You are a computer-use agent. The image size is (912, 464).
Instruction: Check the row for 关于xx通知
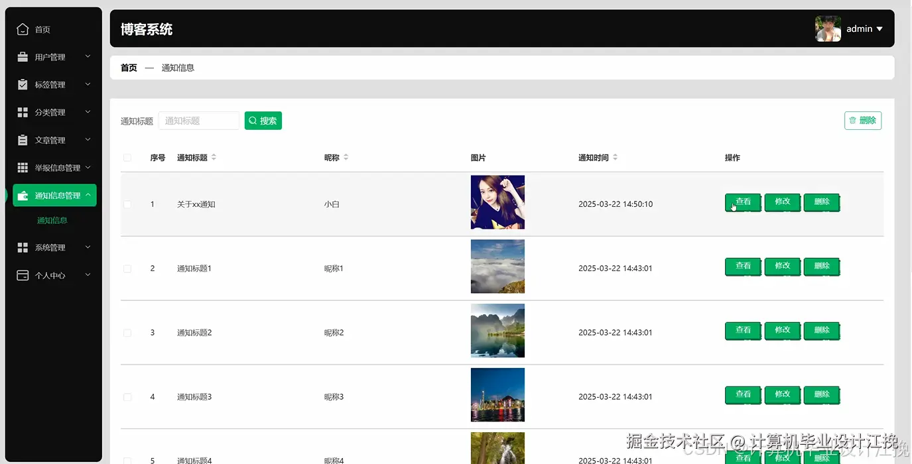tap(127, 205)
